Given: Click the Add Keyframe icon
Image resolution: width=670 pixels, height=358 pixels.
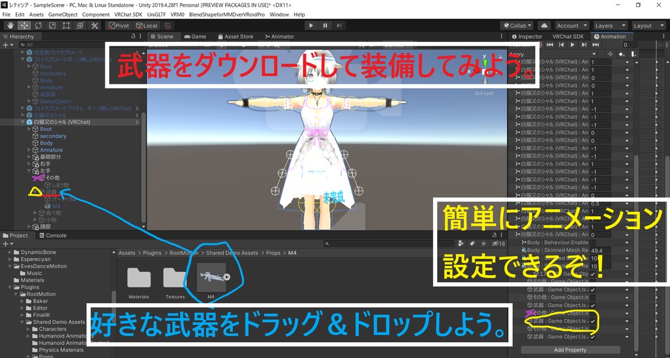Looking at the screenshot, I should 622,54.
